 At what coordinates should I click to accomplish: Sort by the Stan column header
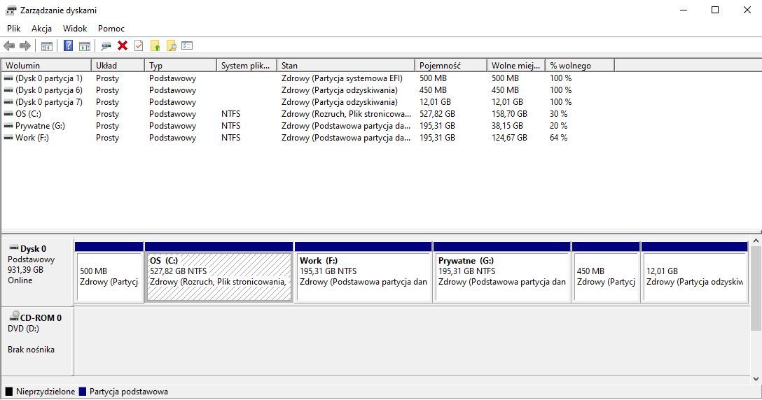coord(345,66)
